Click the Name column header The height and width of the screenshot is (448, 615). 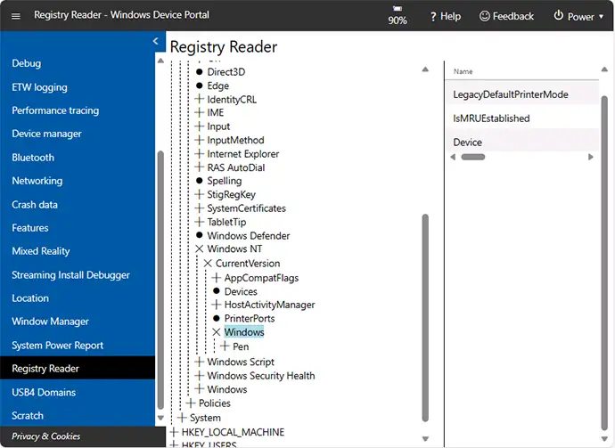pos(463,71)
